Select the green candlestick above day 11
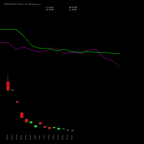 tap(36, 126)
